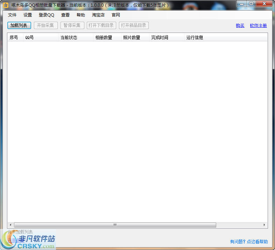Click the 相册数量 column header
This screenshot has width=275, height=250.
click(x=107, y=37)
